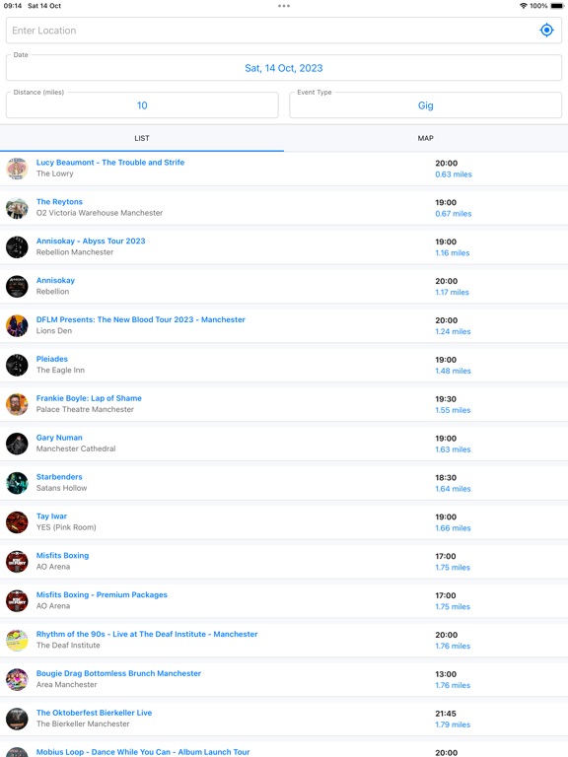Open Frankie Boyle: Lap of Shame event
The width and height of the screenshot is (568, 757).
pos(89,398)
